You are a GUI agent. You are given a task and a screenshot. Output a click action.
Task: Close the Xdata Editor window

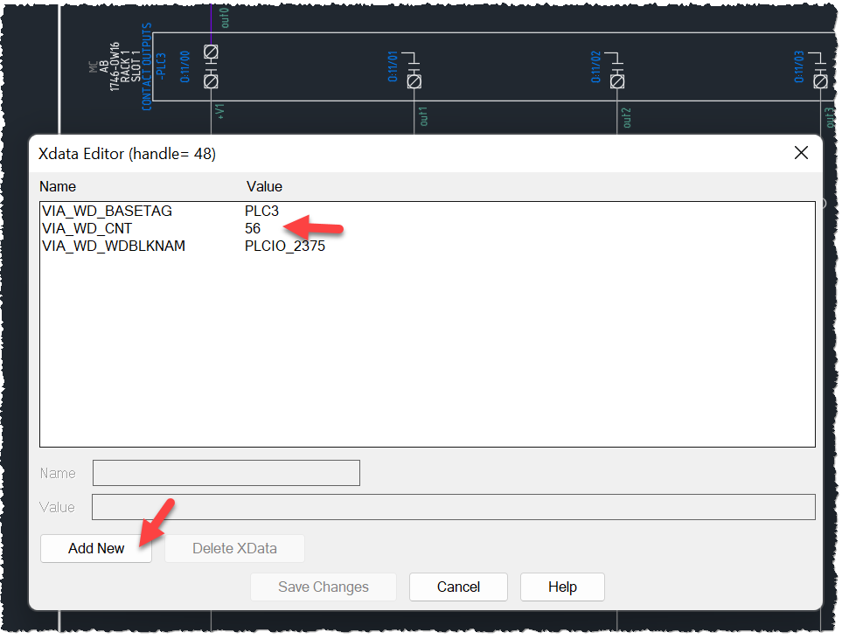tap(801, 152)
